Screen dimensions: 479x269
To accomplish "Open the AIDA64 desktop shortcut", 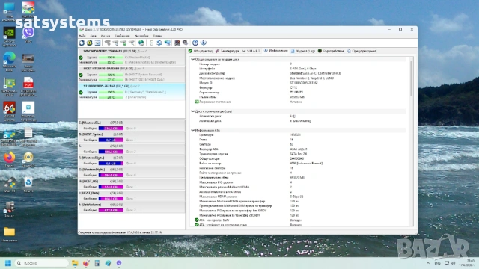I will pos(10,111).
